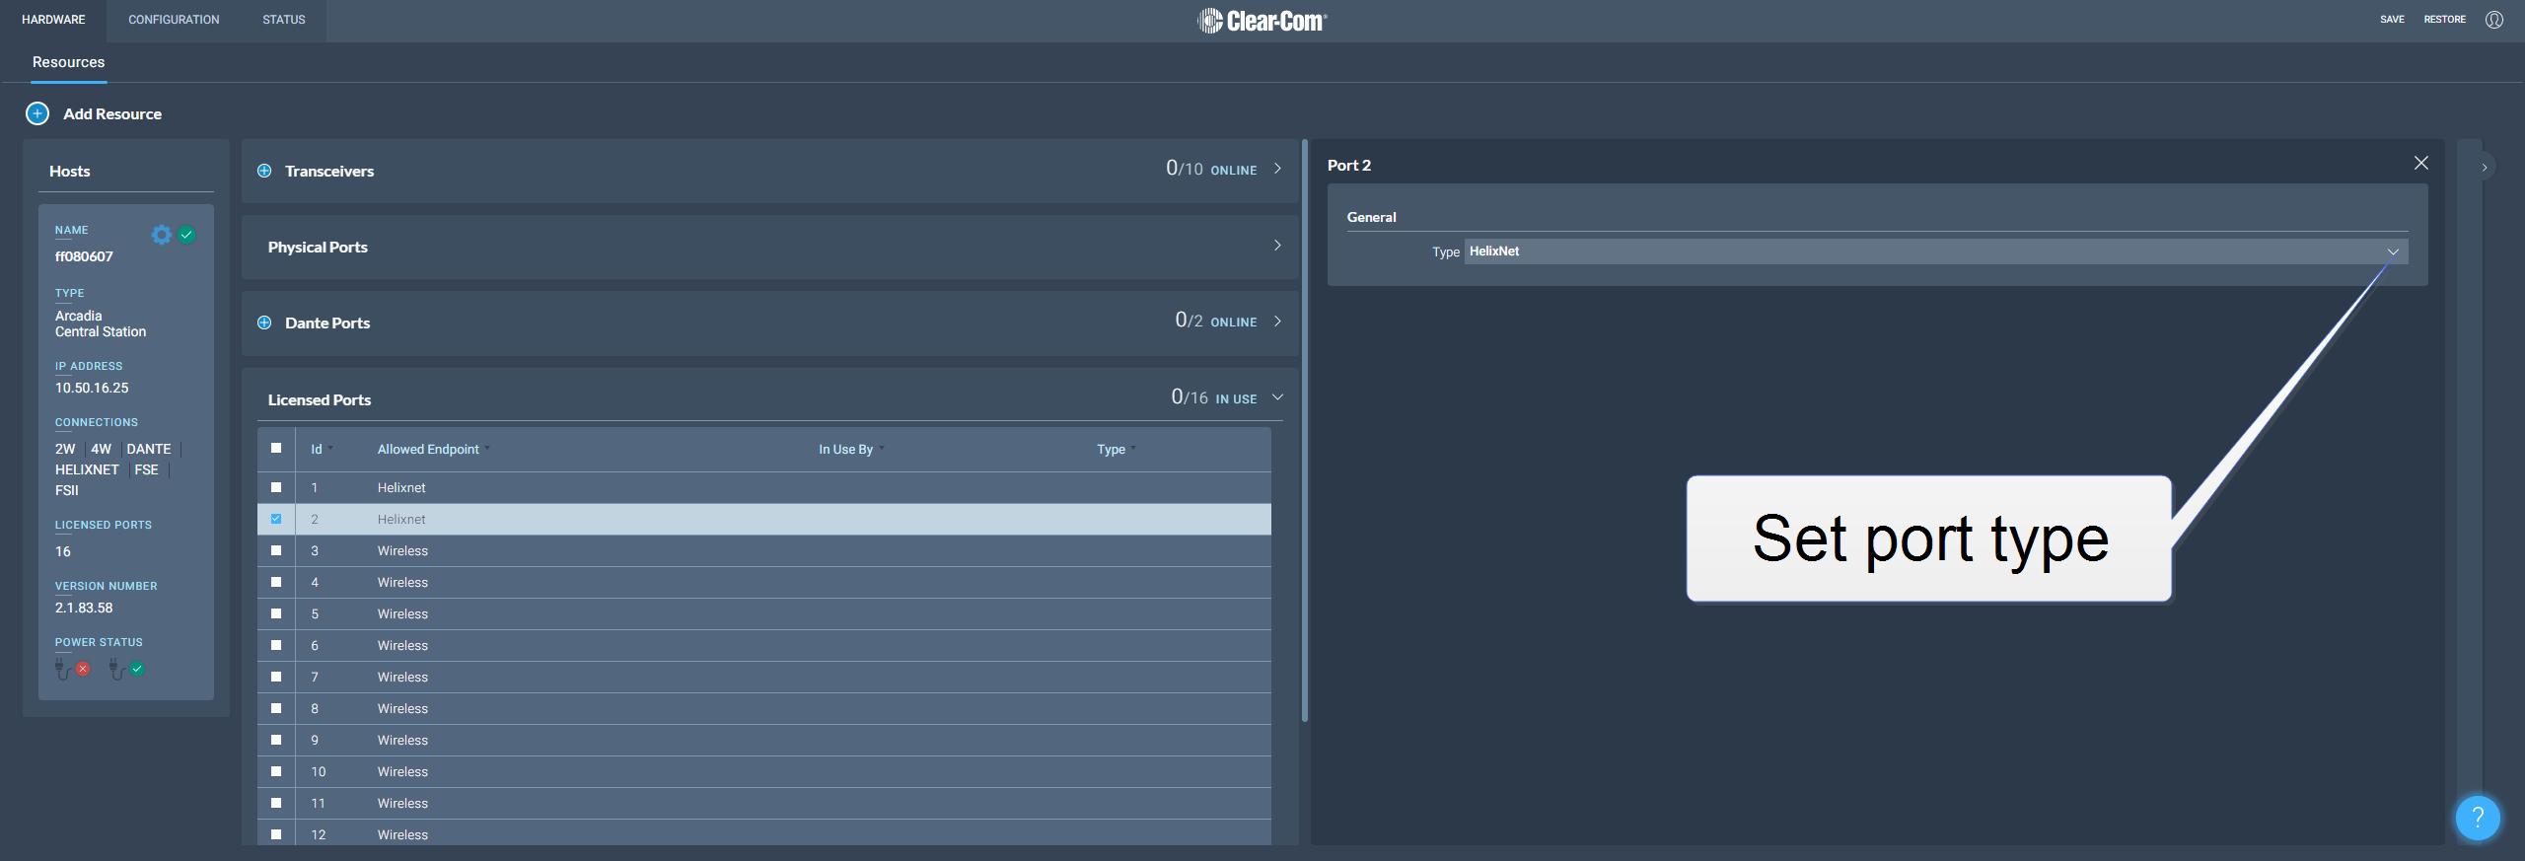The image size is (2525, 861).
Task: Collapse the Licensed Ports section
Action: coord(1277,397)
